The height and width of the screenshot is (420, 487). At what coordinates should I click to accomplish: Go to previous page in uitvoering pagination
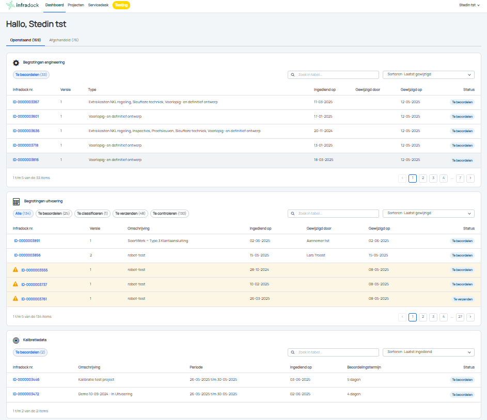pos(402,317)
